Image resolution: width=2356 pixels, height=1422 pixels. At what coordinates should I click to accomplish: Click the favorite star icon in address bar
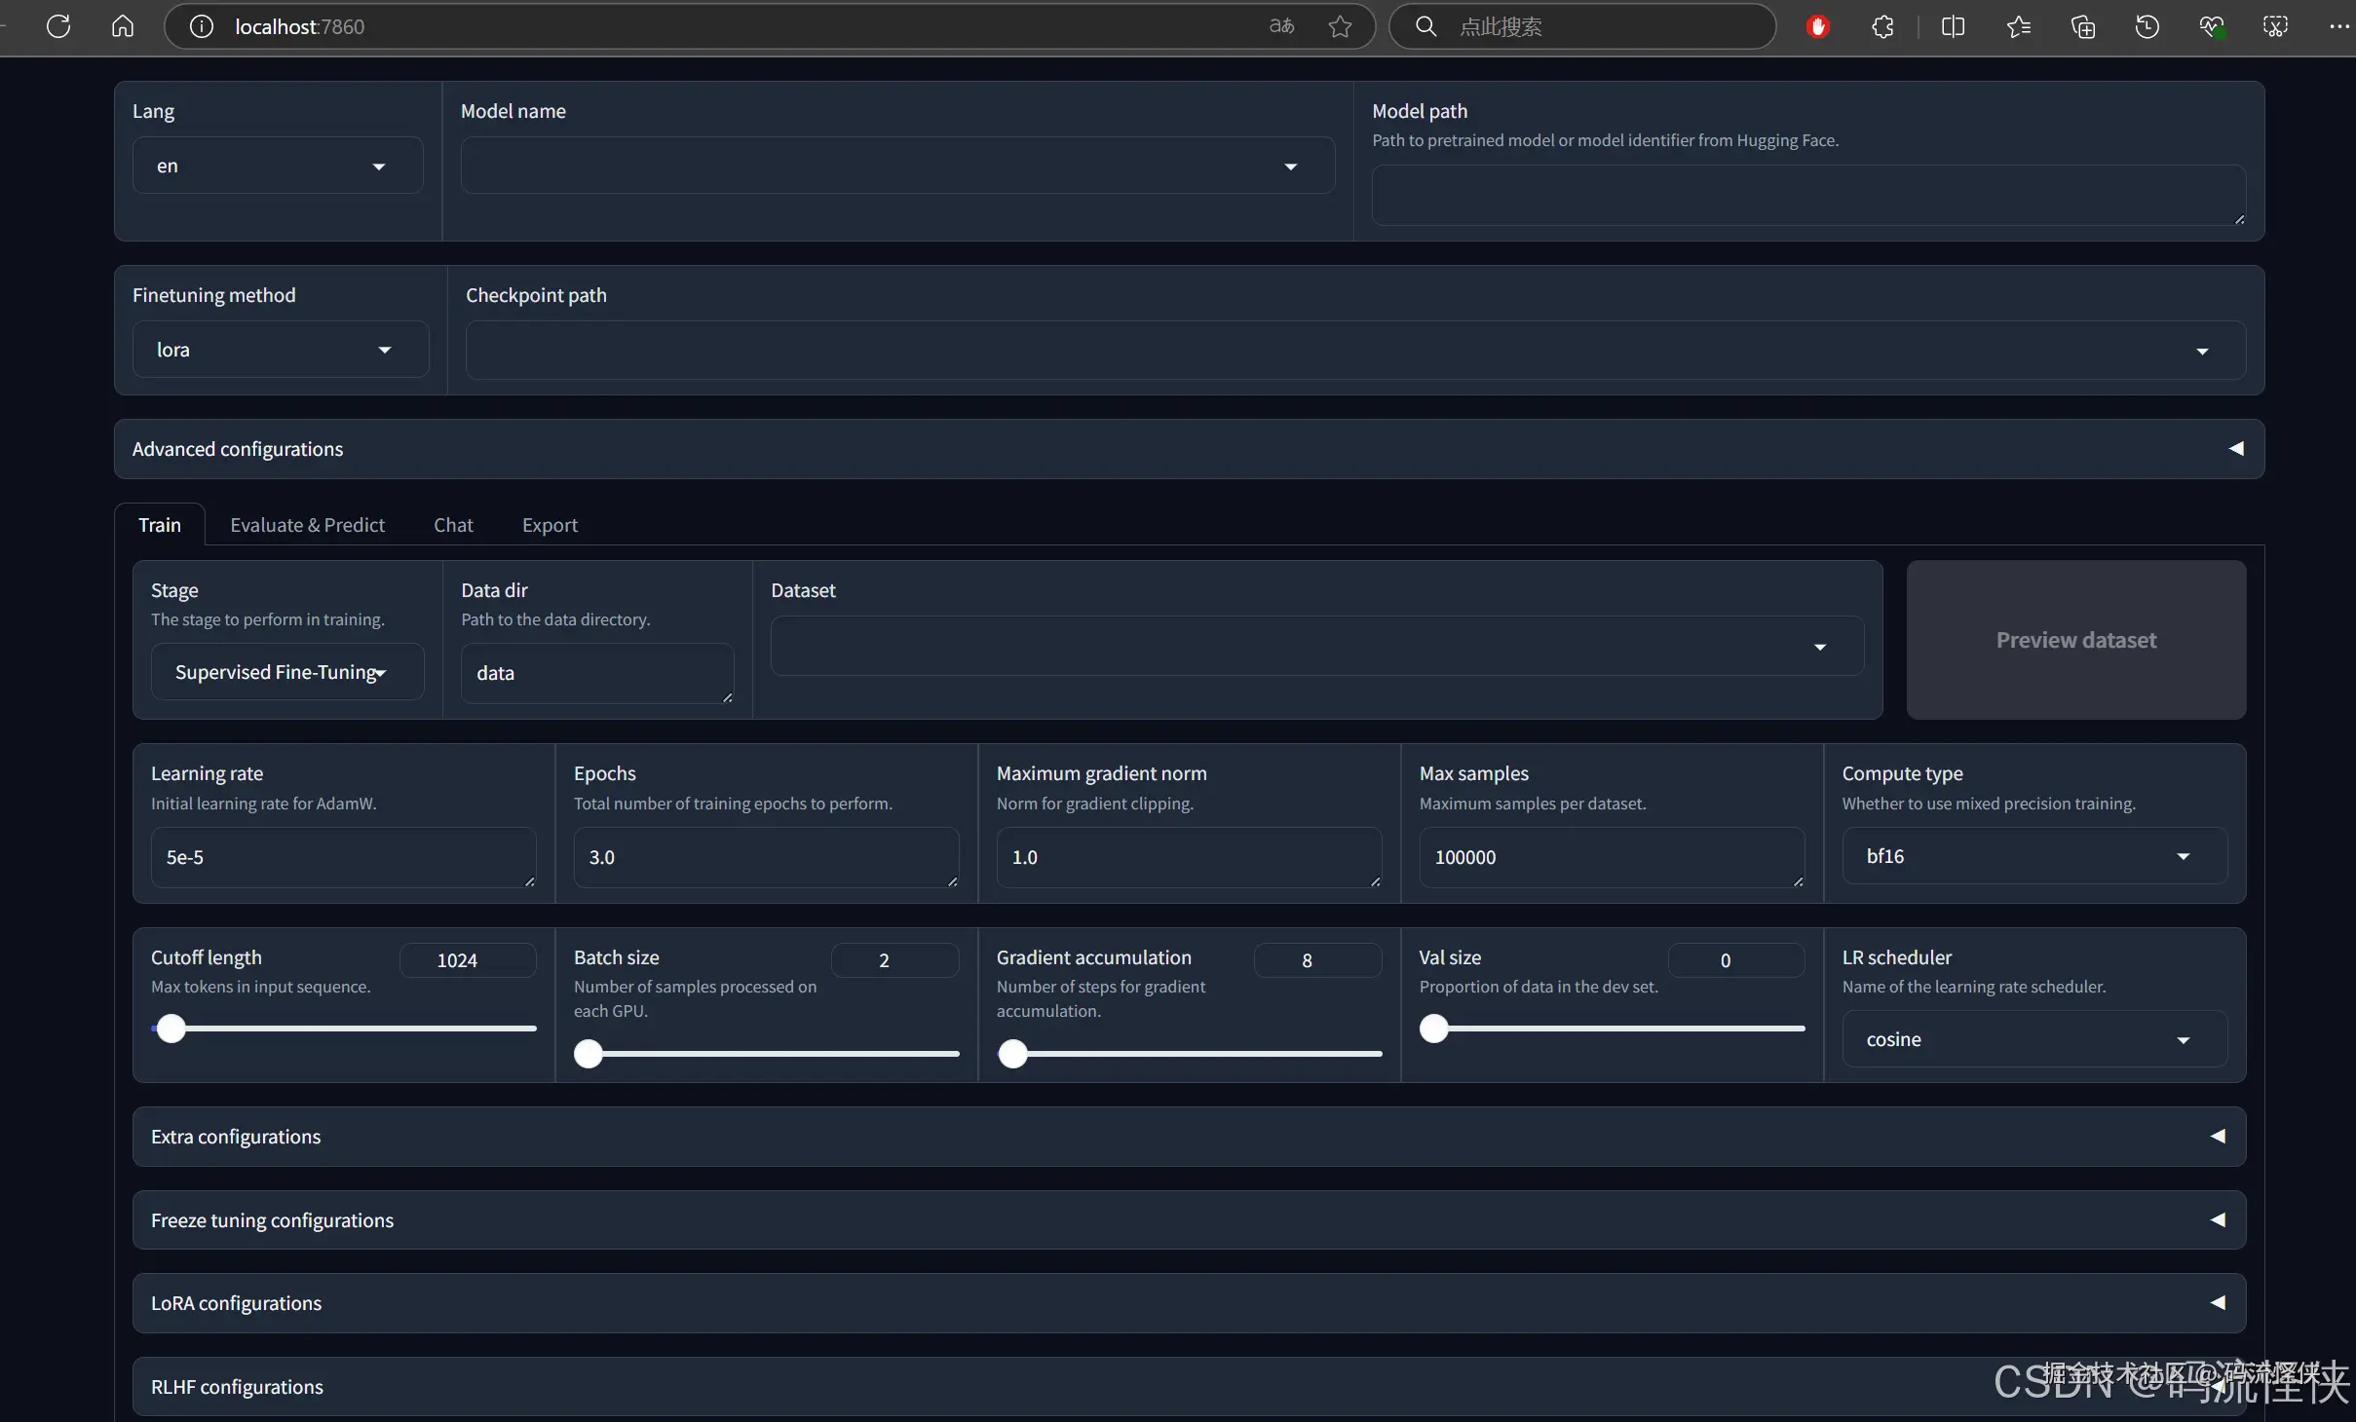[x=1340, y=26]
